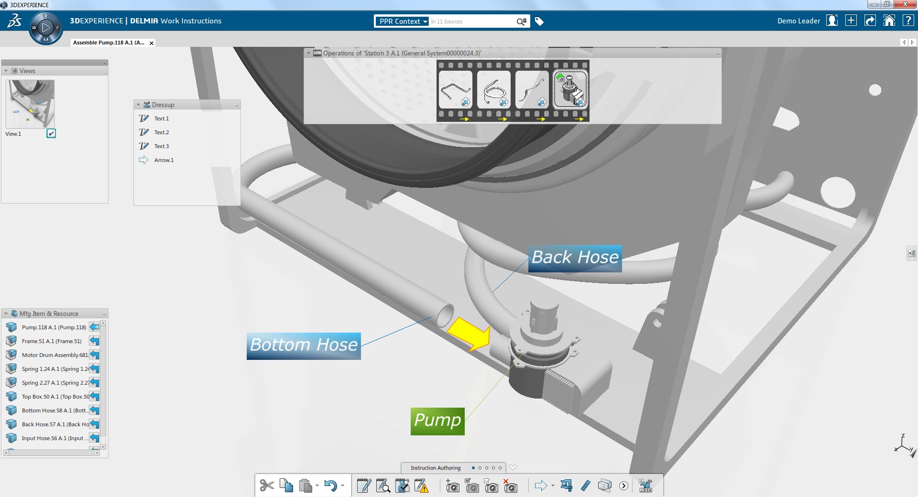Click the green Pump label
The width and height of the screenshot is (918, 497).
(437, 421)
